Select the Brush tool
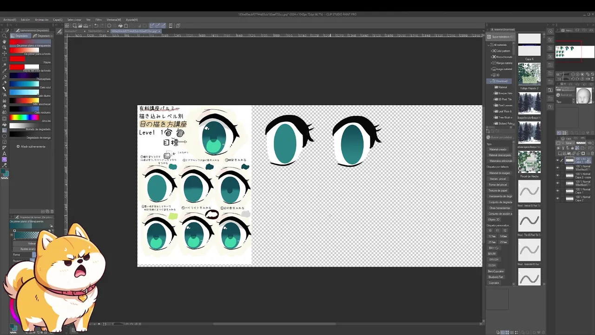 (5, 89)
